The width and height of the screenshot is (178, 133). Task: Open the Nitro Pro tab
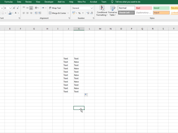pyautogui.click(x=82, y=2)
